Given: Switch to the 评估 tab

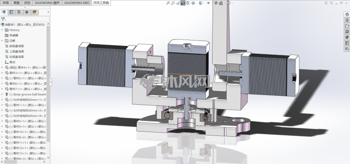Looking at the screenshot, I should [27, 3].
